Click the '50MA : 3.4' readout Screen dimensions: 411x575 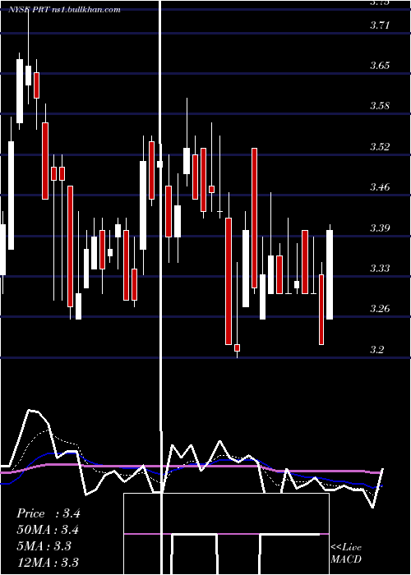coord(48,530)
